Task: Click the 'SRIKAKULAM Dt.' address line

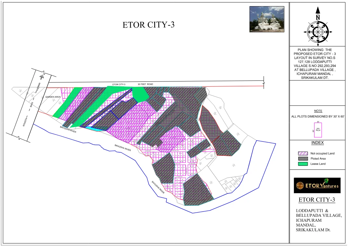Action: [x=313, y=230]
